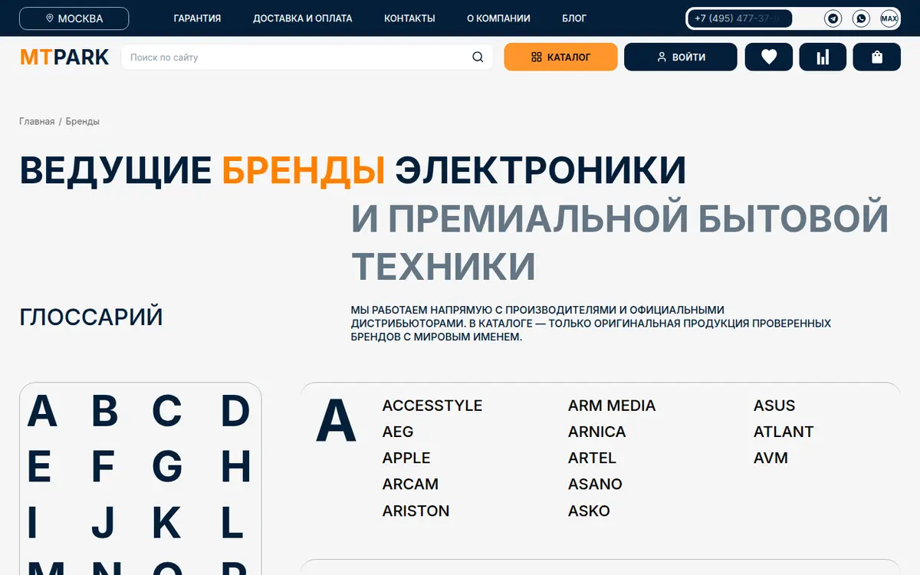Open ARISTON brand page

(x=416, y=511)
